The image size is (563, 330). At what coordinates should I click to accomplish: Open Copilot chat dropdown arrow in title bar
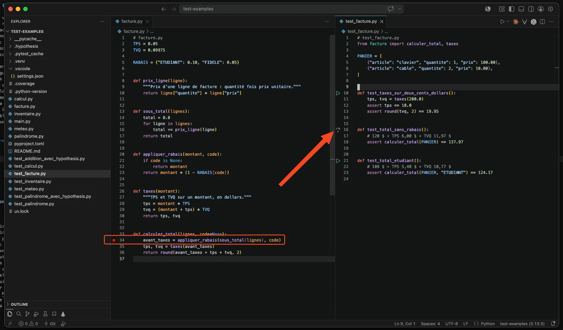tap(400, 9)
